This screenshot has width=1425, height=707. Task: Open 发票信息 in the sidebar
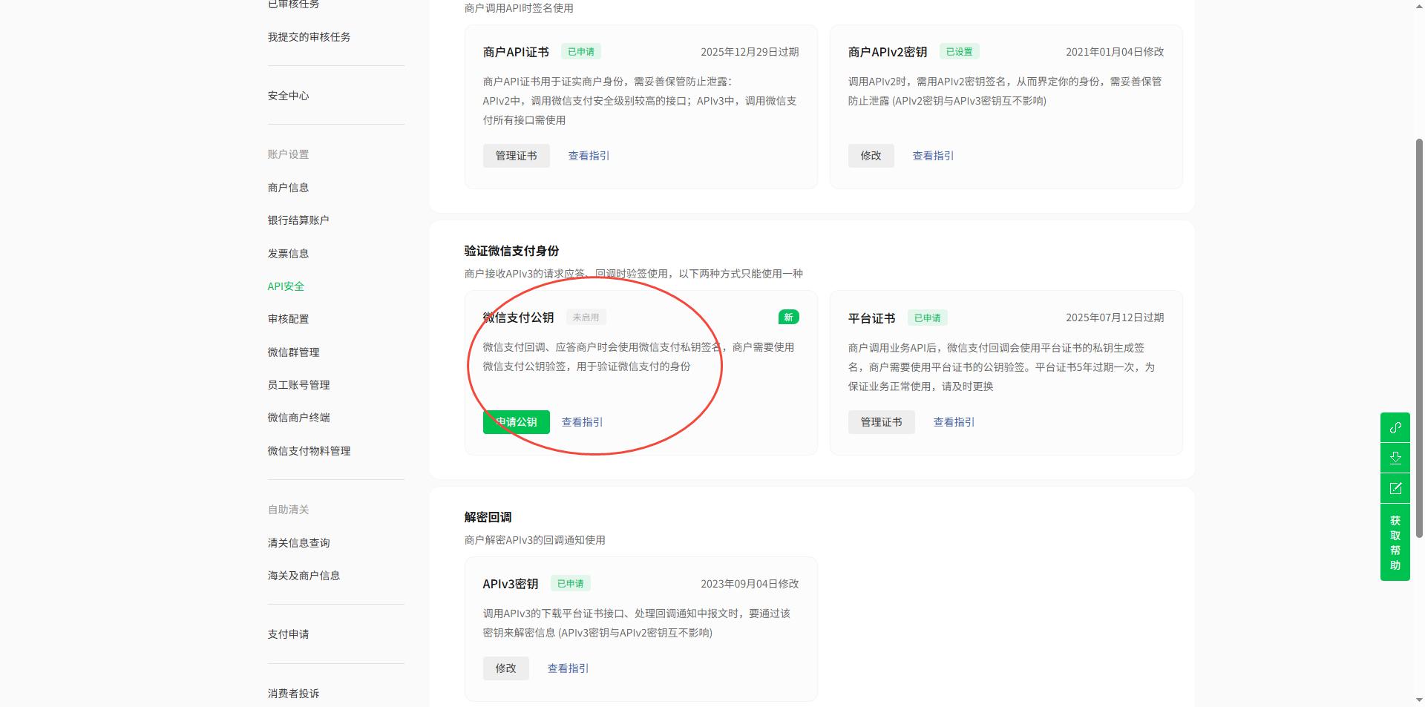288,254
